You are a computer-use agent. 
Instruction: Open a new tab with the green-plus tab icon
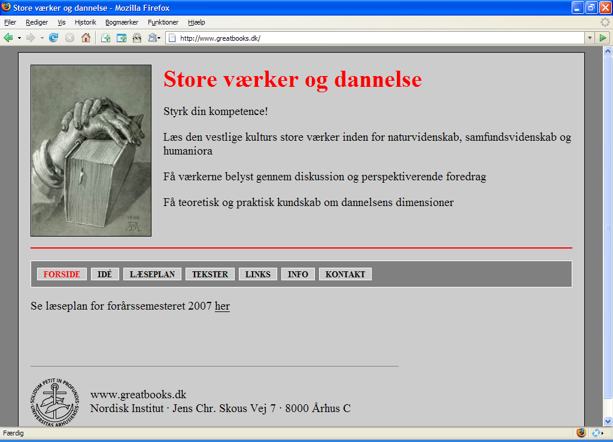click(105, 38)
